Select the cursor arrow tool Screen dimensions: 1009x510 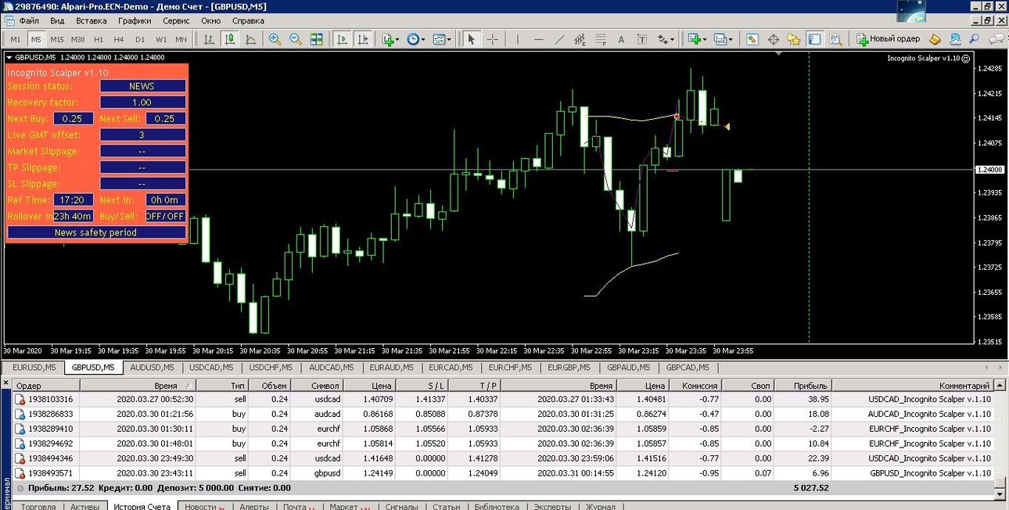(472, 39)
